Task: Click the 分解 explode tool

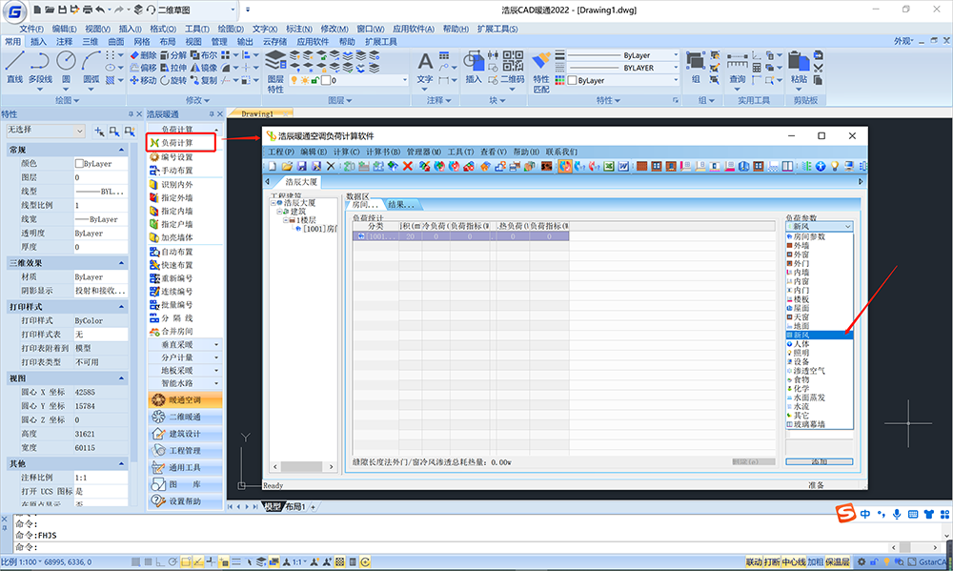Action: pyautogui.click(x=173, y=55)
